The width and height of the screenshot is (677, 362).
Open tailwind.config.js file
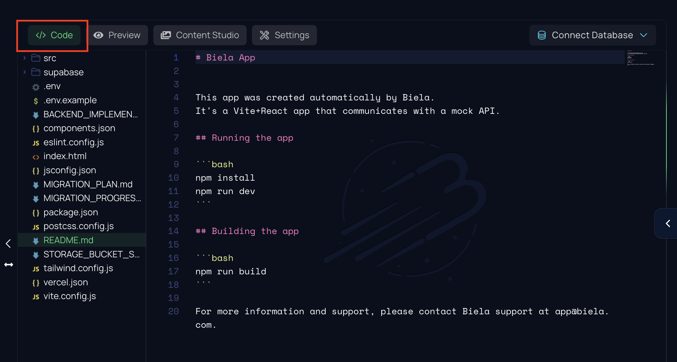click(x=78, y=268)
